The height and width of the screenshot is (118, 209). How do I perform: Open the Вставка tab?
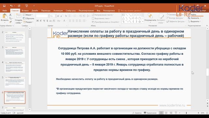pyautogui.click(x=25, y=10)
